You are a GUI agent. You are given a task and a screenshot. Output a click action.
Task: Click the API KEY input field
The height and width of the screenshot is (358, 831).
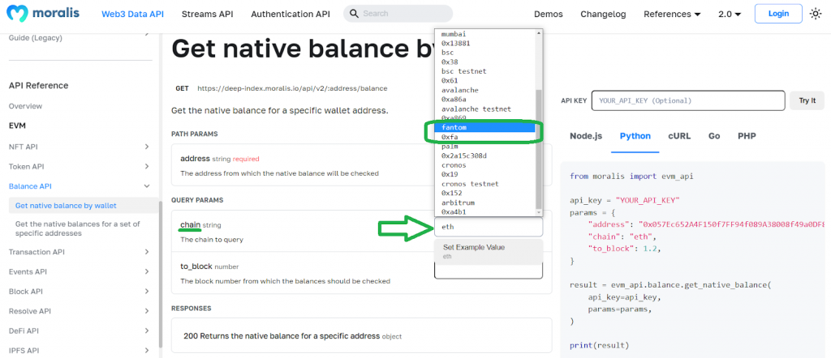[x=688, y=100]
